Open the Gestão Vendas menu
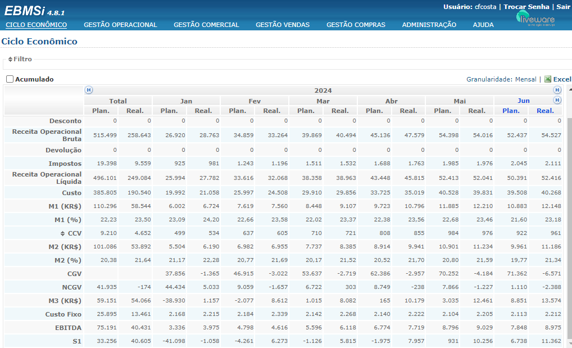The image size is (572, 348). click(x=283, y=25)
